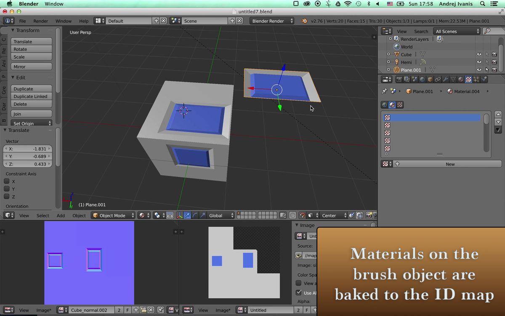
Task: Open the Search menu in outliner header
Action: [421, 32]
